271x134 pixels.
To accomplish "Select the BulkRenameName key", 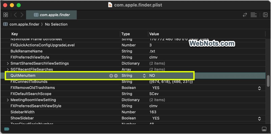I will (26, 51).
